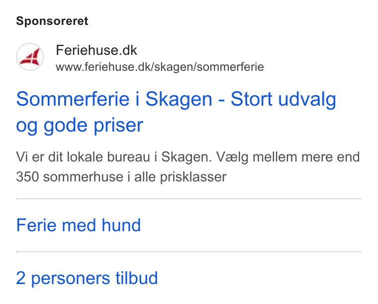
Task: Open the Ferie med hund sitelink
Action: point(79,225)
